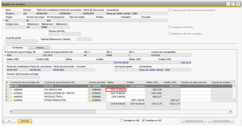Enable Visualizar en ME checkbox
Image resolution: width=242 pixels, height=136 pixels.
(122, 120)
